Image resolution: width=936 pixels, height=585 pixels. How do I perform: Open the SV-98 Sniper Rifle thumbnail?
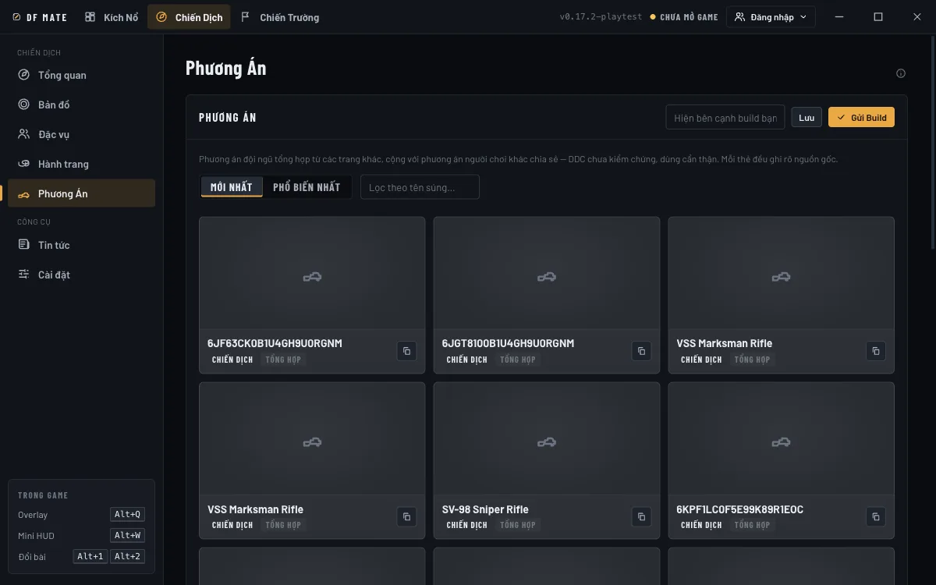[x=547, y=438]
